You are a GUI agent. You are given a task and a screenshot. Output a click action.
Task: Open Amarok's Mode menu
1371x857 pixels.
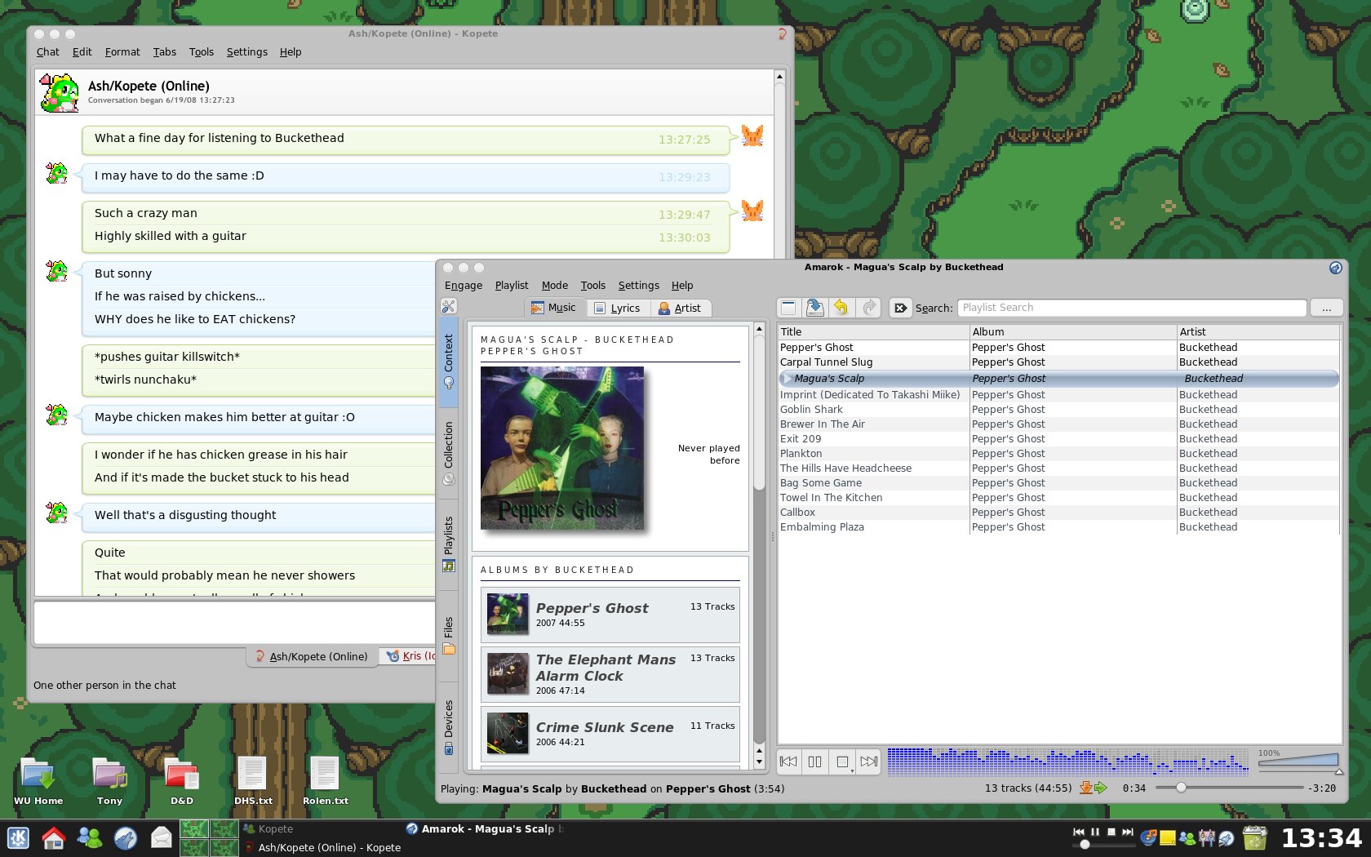click(555, 285)
